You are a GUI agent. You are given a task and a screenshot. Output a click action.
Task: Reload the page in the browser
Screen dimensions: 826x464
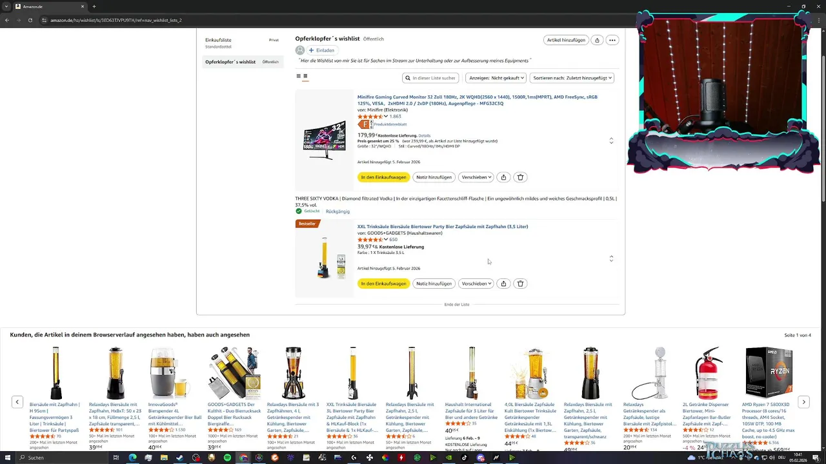click(x=30, y=20)
